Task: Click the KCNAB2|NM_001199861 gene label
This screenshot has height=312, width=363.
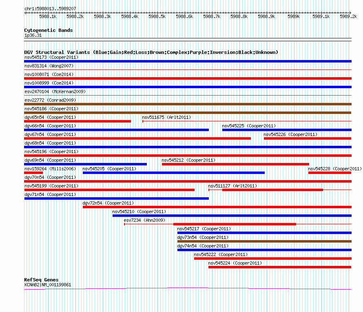Action: pos(48,285)
